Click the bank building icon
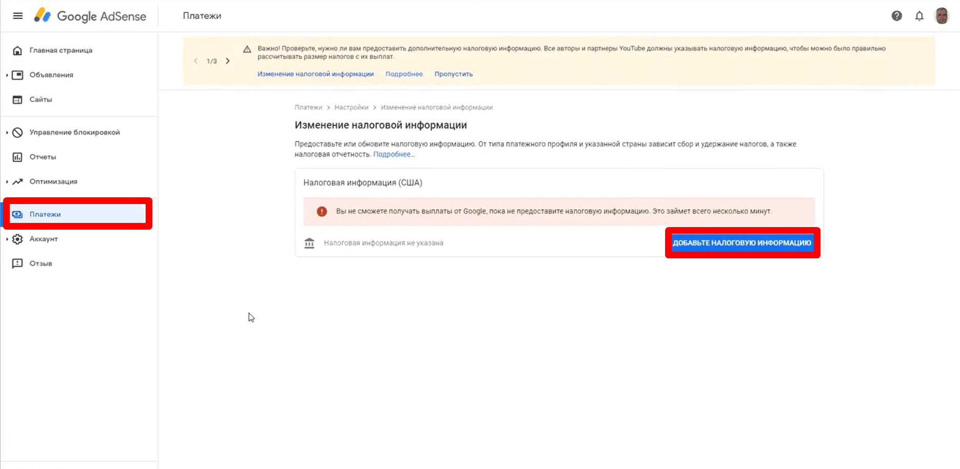 point(309,243)
